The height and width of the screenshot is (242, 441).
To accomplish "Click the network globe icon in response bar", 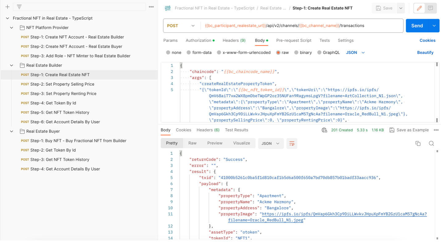I will 324,130.
